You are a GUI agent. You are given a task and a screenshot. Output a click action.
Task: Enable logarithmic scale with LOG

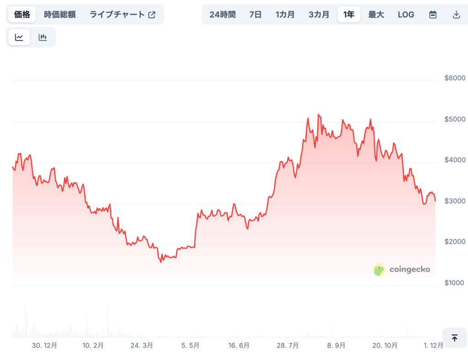point(406,14)
